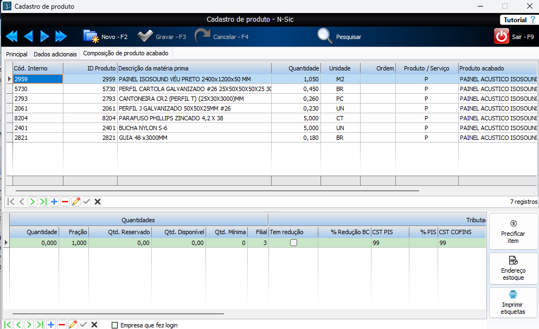Go to last row in bottom stock navigator

click(40, 325)
